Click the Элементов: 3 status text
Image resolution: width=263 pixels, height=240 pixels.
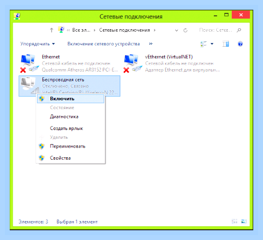[x=33, y=222]
